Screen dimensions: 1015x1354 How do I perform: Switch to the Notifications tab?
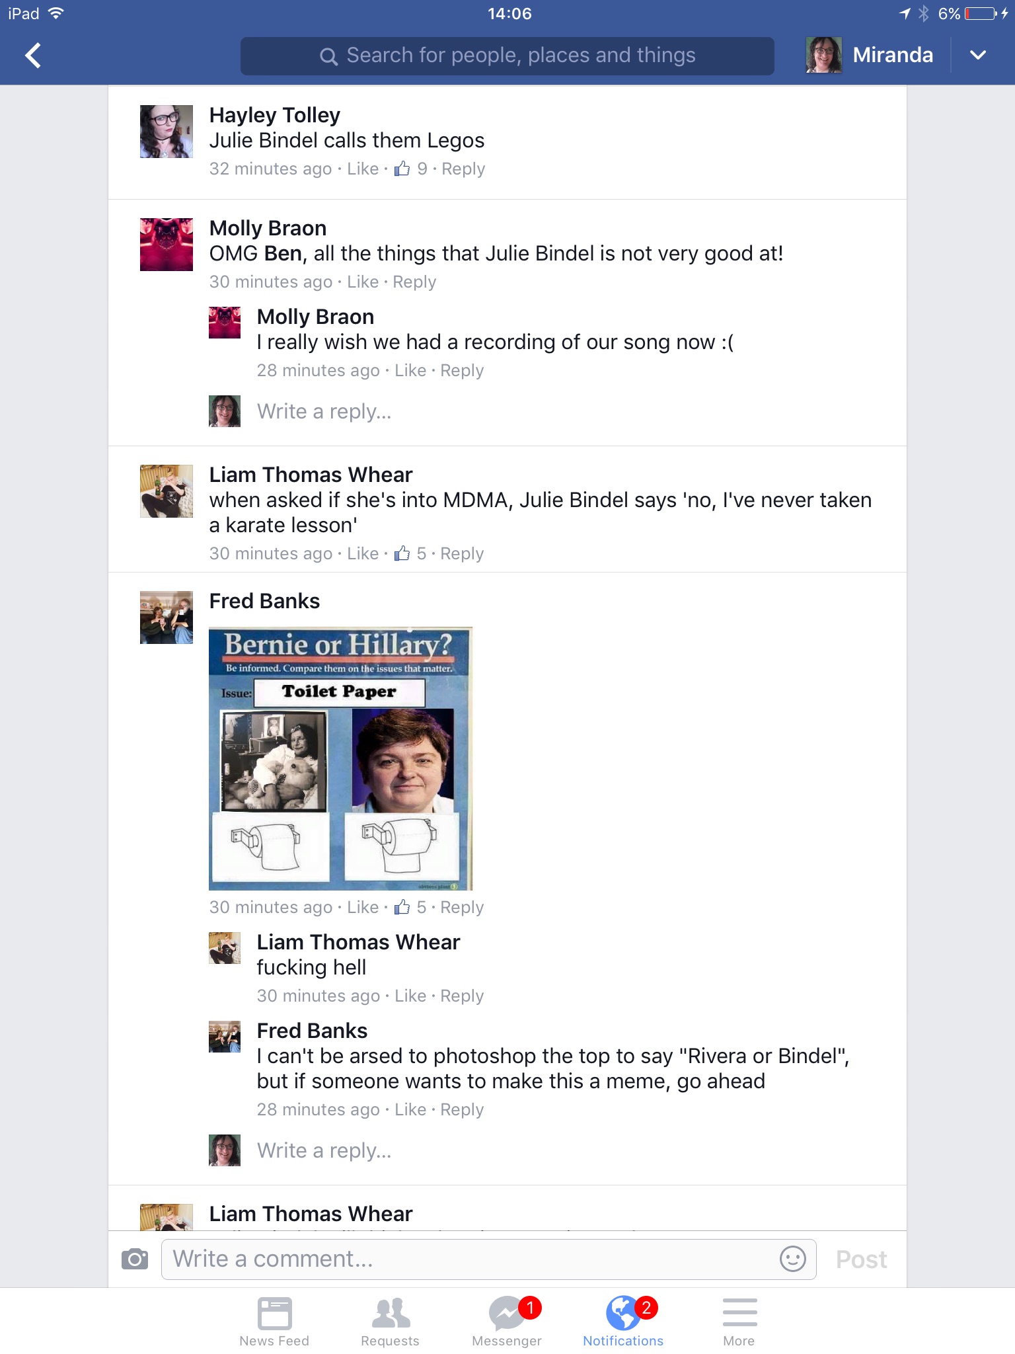[623, 1321]
